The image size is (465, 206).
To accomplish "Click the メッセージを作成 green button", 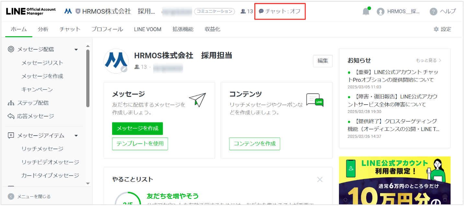I will [137, 128].
